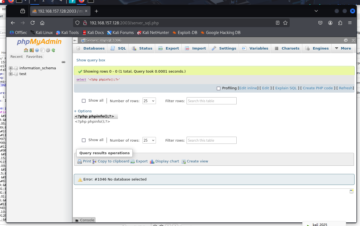The height and width of the screenshot is (226, 360).
Task: Click site security shield icon
Action: coord(77,23)
